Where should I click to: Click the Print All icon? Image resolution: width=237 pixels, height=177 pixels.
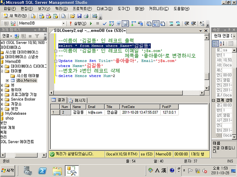[x=86, y=16]
